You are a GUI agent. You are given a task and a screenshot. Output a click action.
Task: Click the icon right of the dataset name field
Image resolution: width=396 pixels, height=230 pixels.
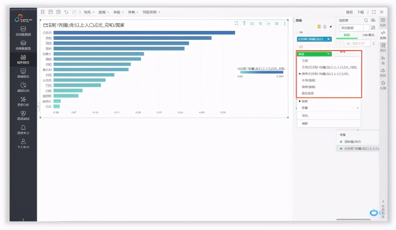373,28
